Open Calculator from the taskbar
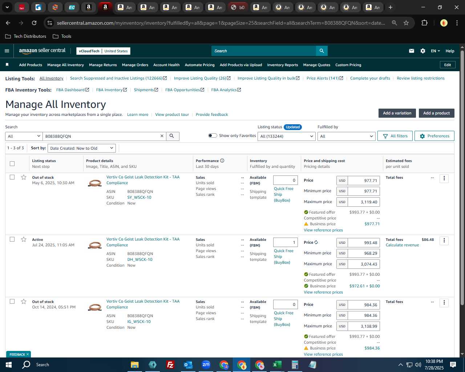This screenshot has height=372, width=465. pos(295,365)
